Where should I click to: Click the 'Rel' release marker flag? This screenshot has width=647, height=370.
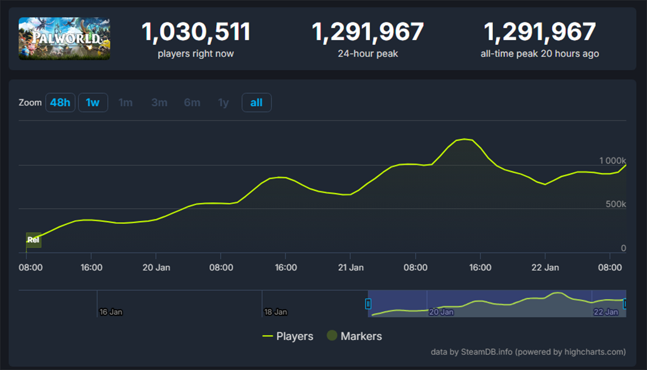[33, 240]
